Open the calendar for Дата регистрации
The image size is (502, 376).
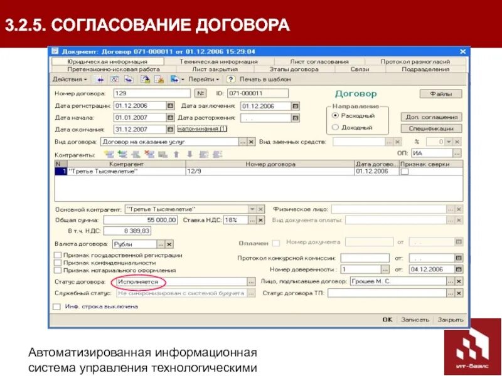(171, 105)
